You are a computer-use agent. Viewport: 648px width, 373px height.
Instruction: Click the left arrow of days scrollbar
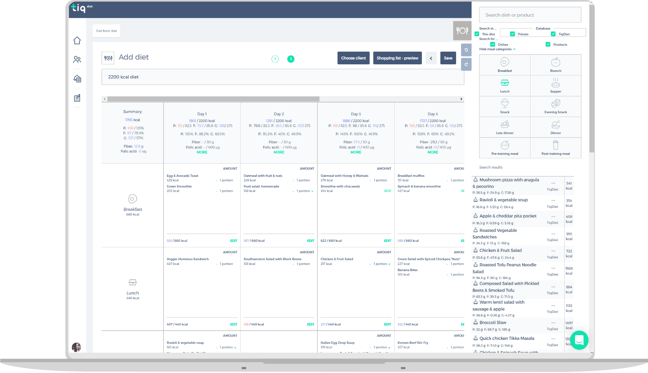pos(104,99)
